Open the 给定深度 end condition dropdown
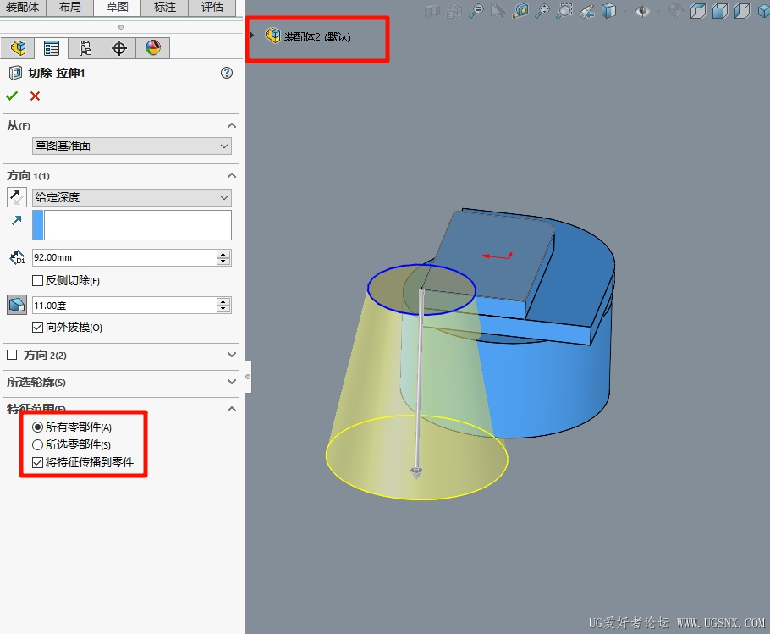This screenshot has width=770, height=634. [132, 197]
